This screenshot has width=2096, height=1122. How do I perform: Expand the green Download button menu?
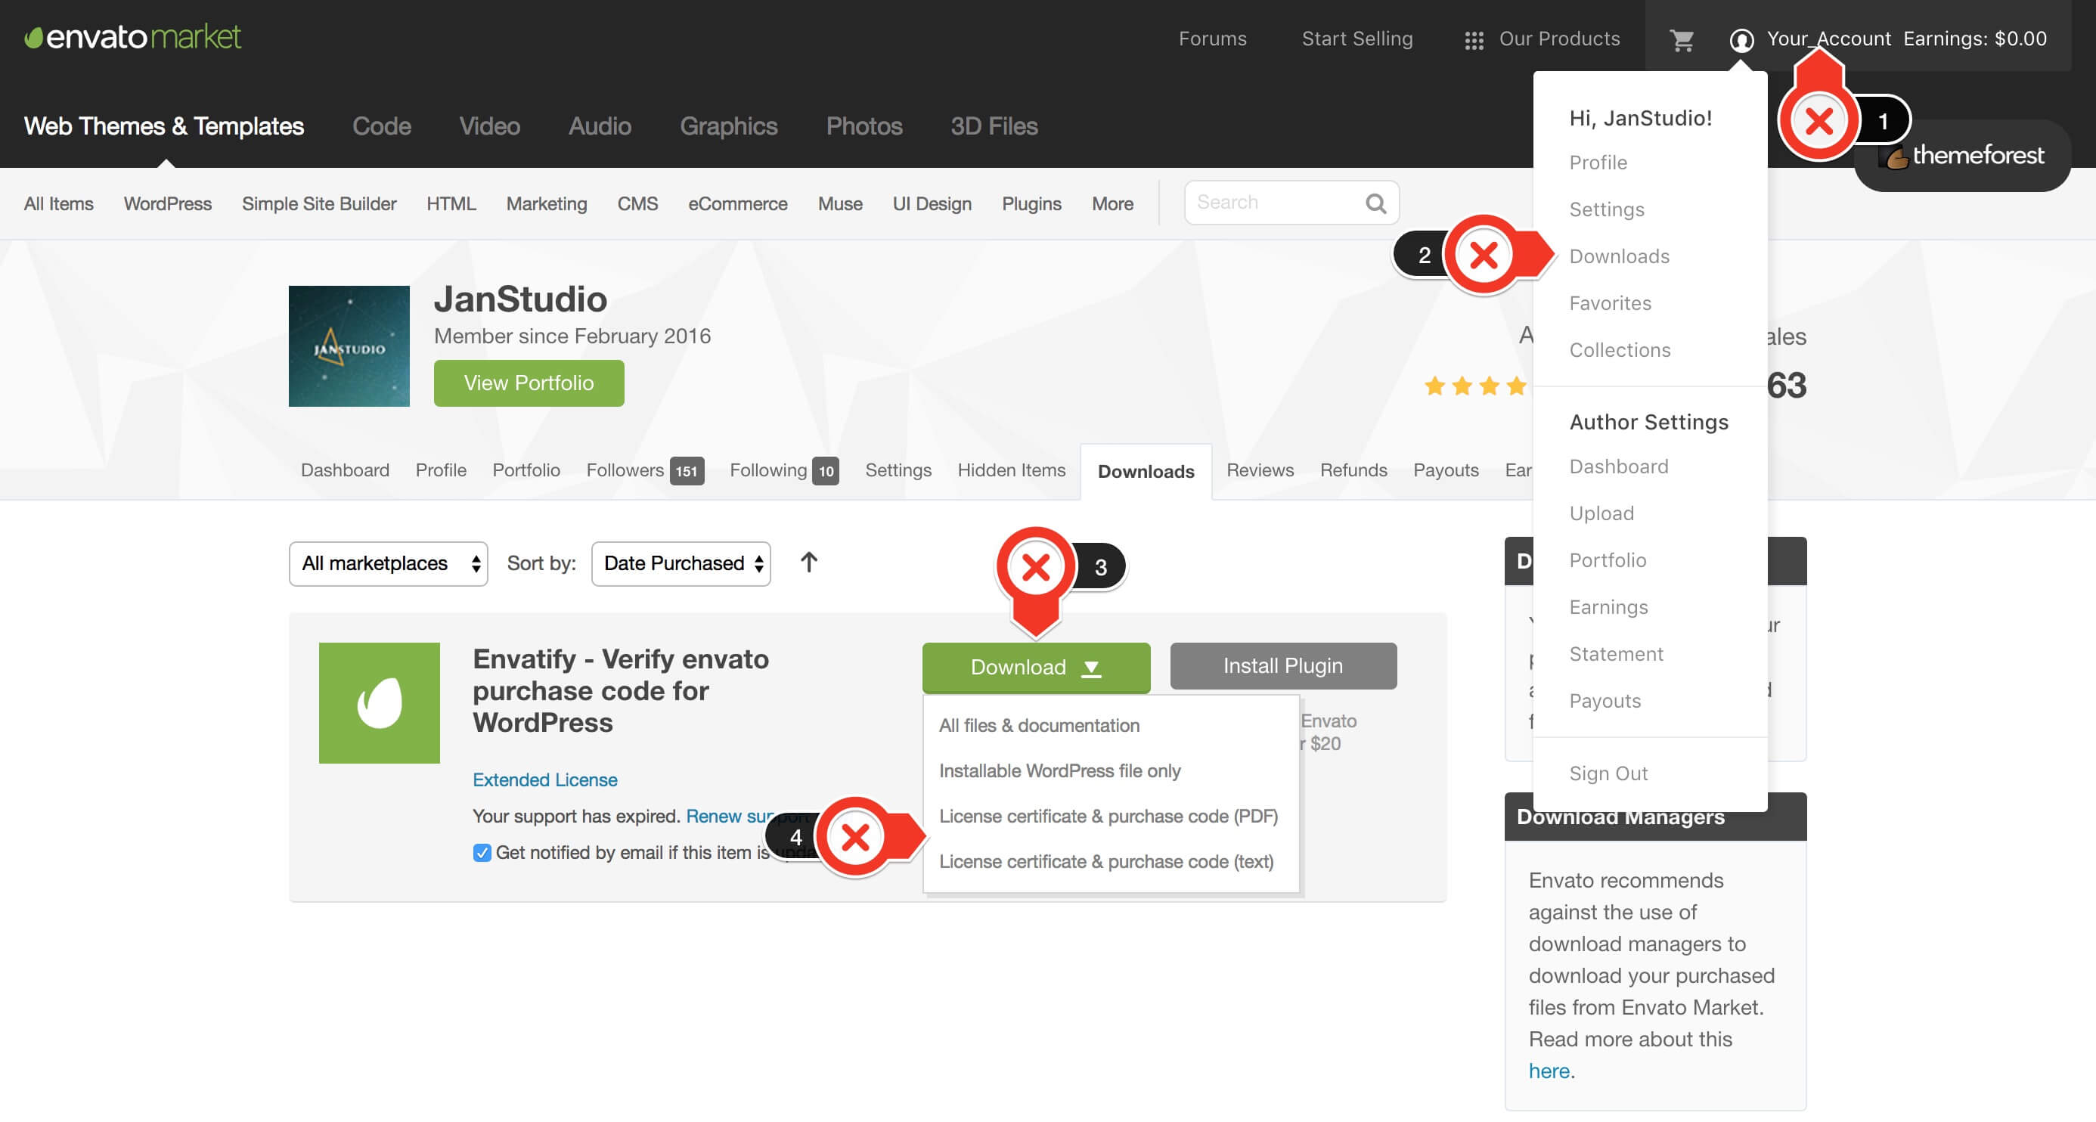pos(1035,667)
